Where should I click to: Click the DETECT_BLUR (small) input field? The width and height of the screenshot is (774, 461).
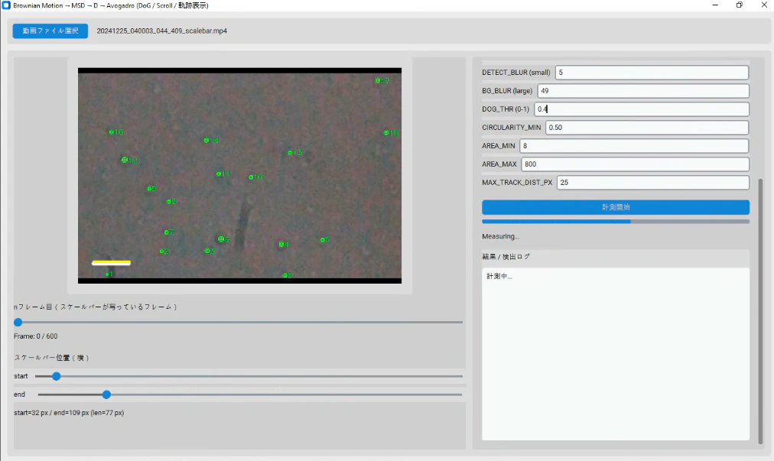(x=652, y=73)
